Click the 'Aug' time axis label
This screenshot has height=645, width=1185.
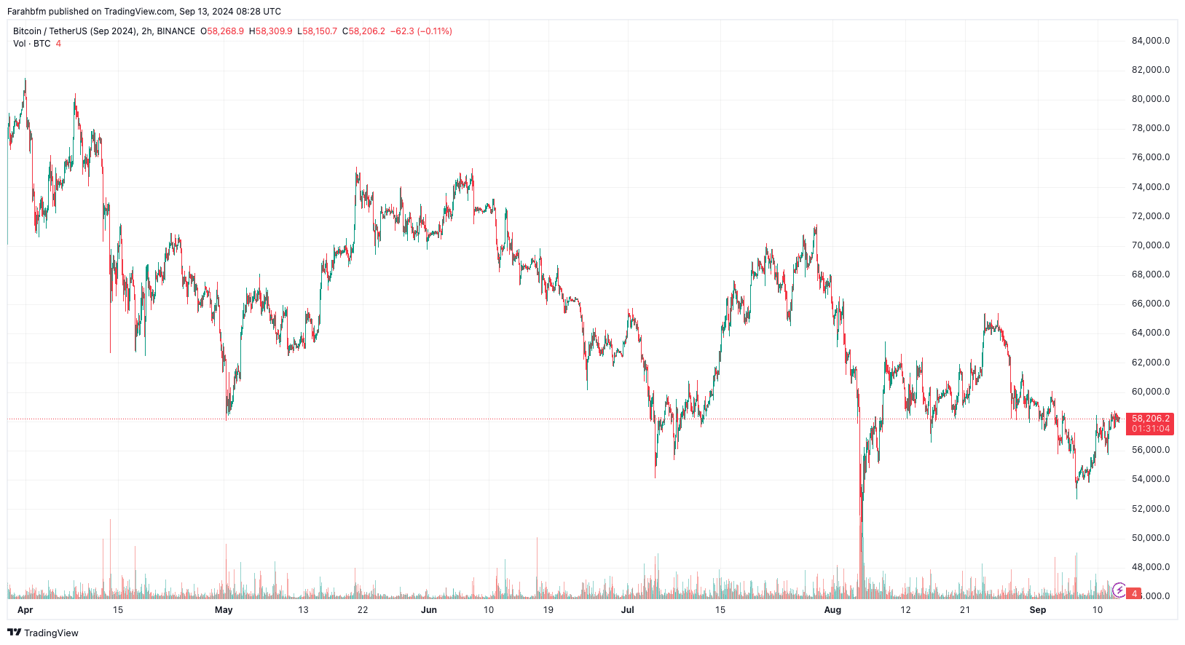coord(832,610)
